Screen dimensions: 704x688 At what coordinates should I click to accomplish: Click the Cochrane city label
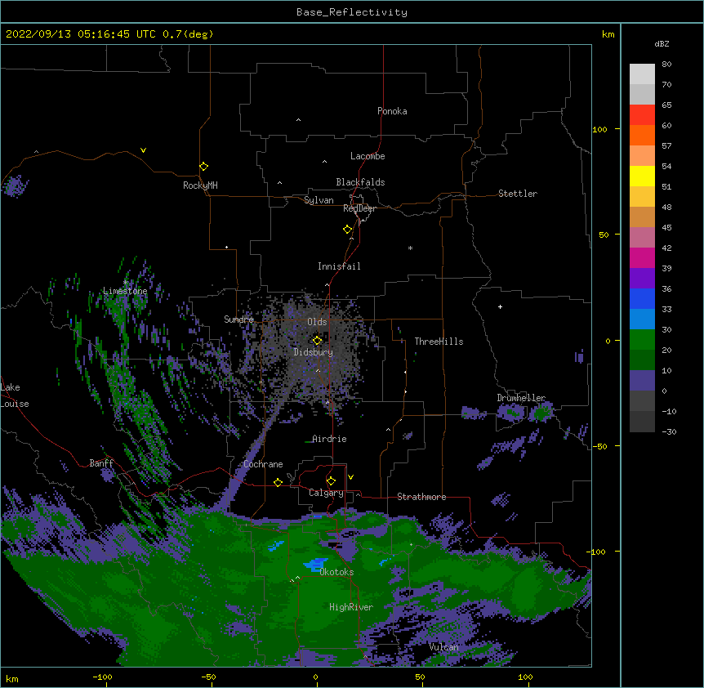tap(263, 464)
